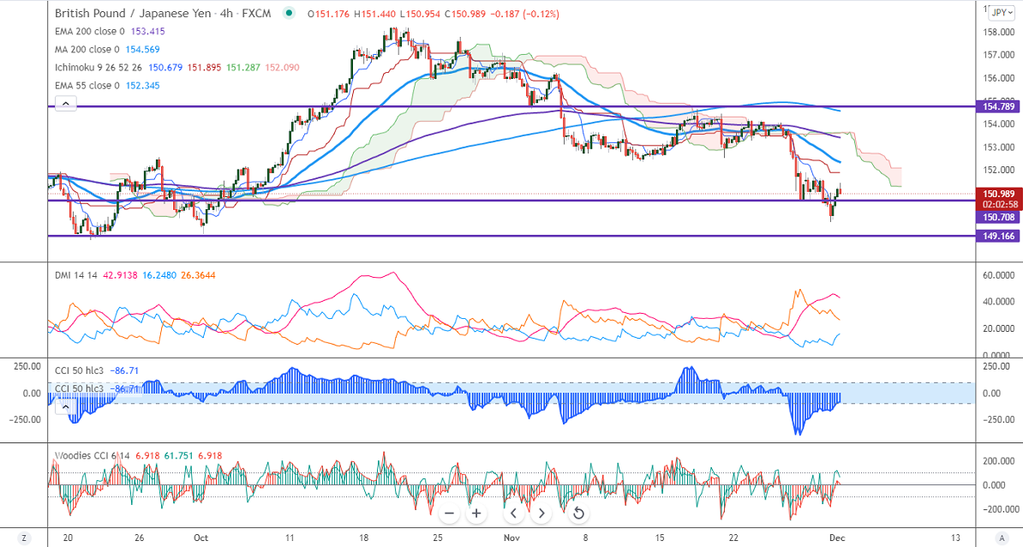This screenshot has height=547, width=1023.
Task: Click the zoom in plus button
Action: point(477,514)
